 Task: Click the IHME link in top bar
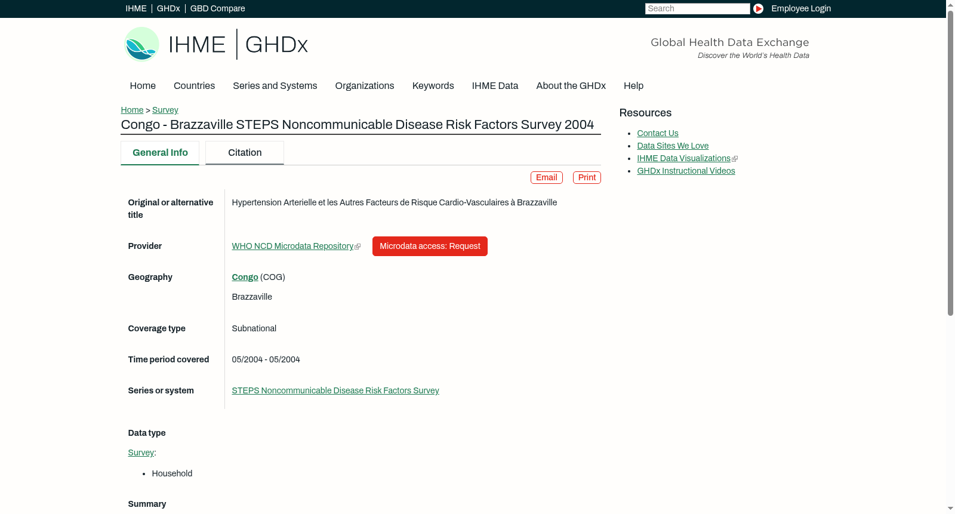(136, 8)
